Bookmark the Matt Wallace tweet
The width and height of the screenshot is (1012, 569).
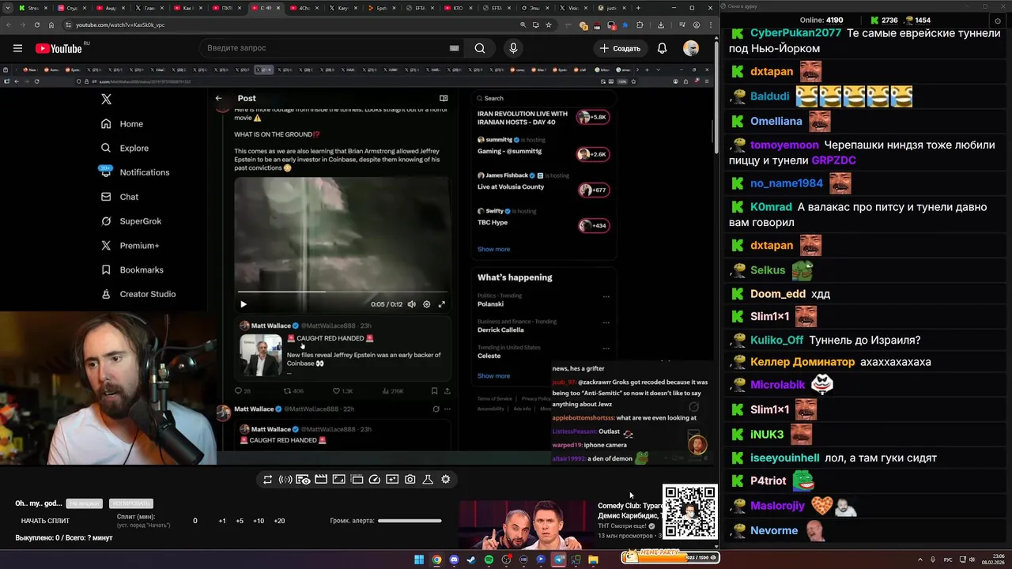coord(434,391)
